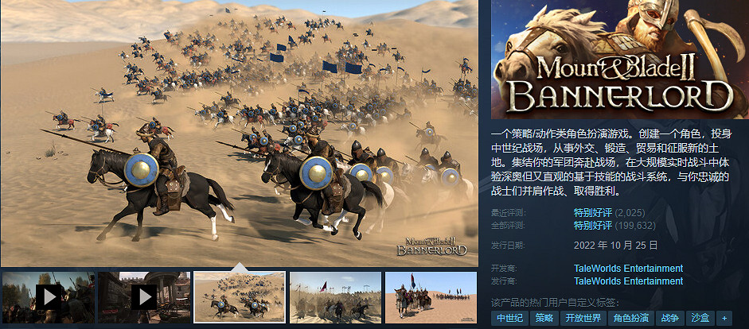Image resolution: width=749 pixels, height=329 pixels.
Task: Select the 战争 tag
Action: click(669, 318)
